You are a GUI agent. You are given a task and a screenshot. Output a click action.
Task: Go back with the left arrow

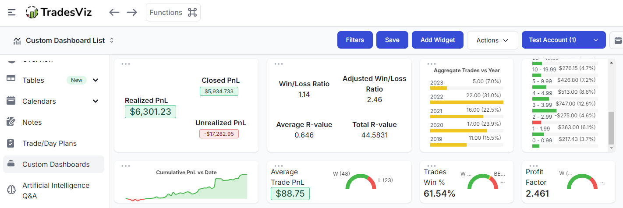pos(114,12)
